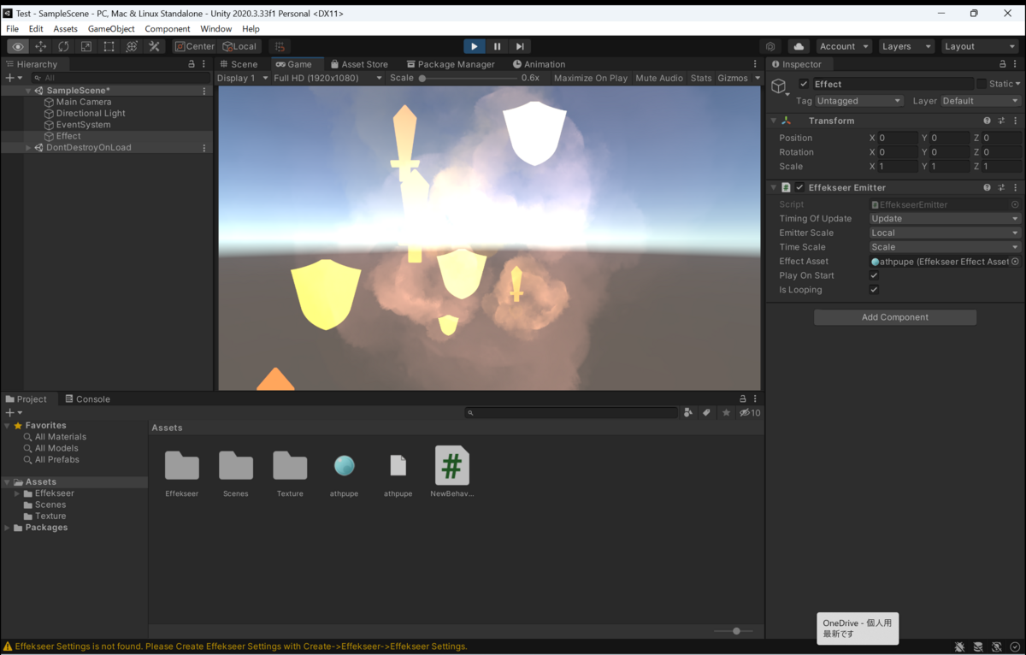
Task: Open the Layers dropdown
Action: (x=906, y=46)
